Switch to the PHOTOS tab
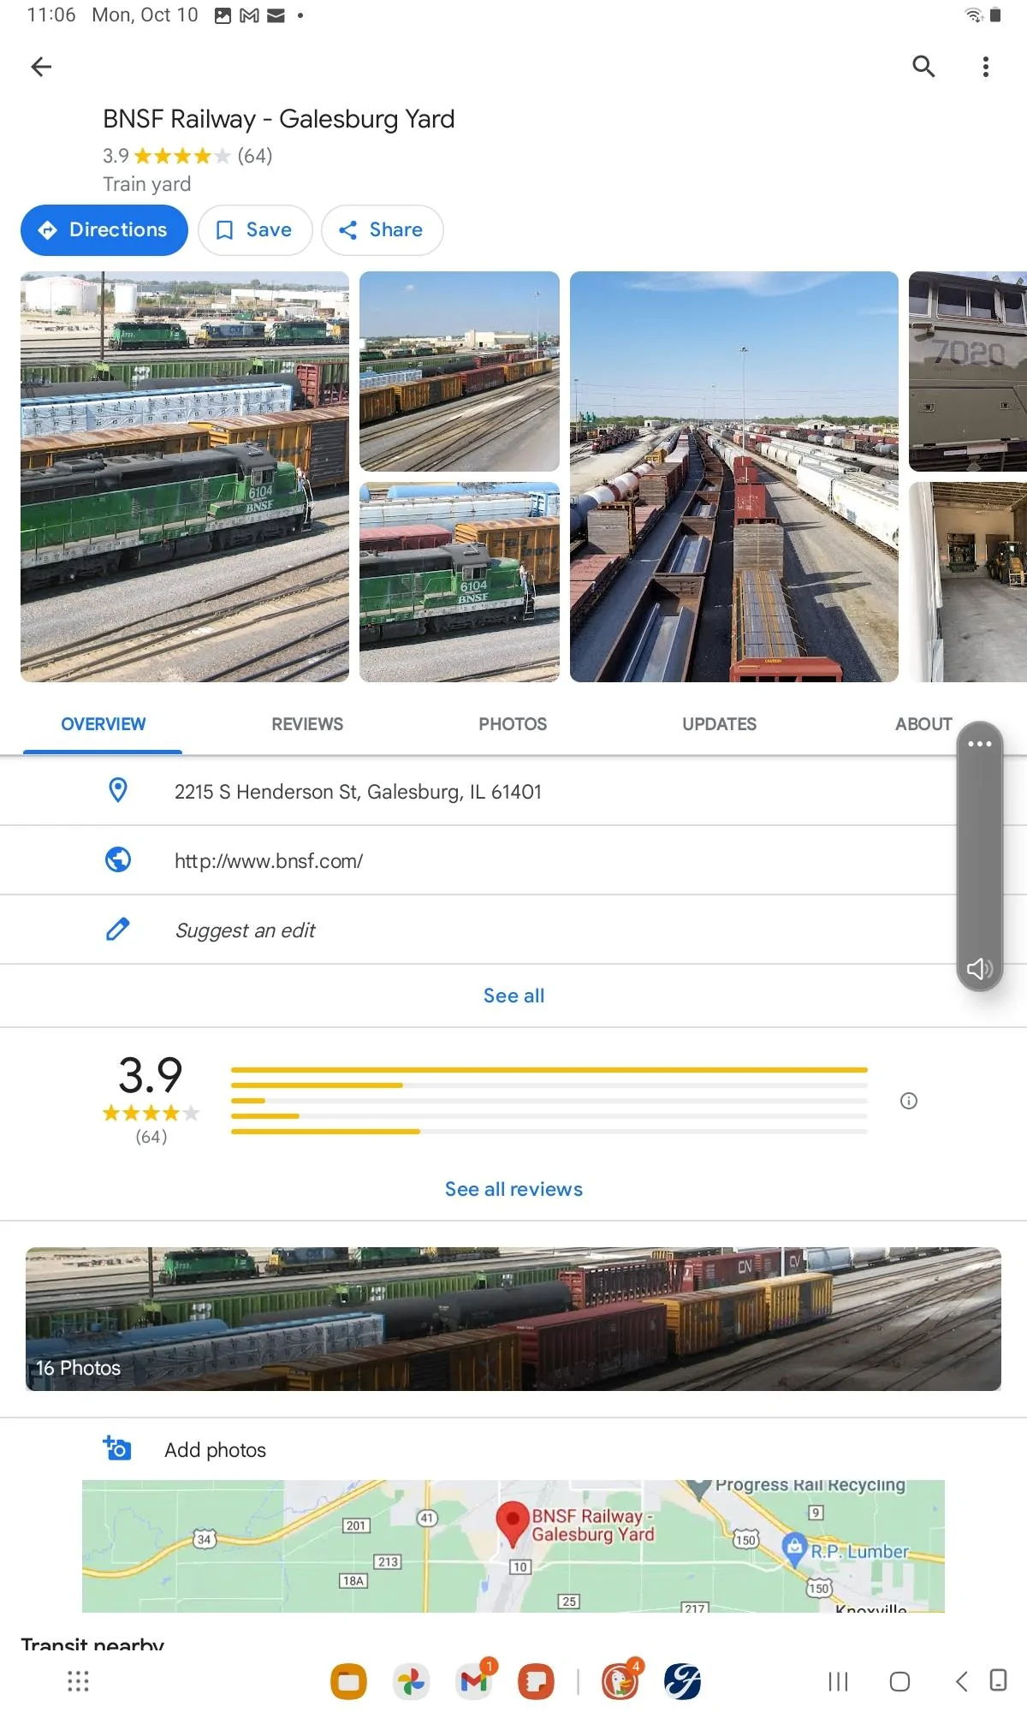 [x=513, y=724]
